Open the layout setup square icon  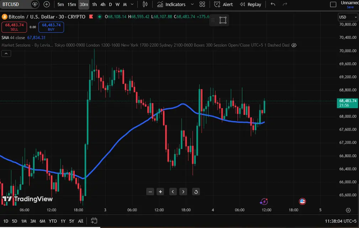(x=333, y=4)
